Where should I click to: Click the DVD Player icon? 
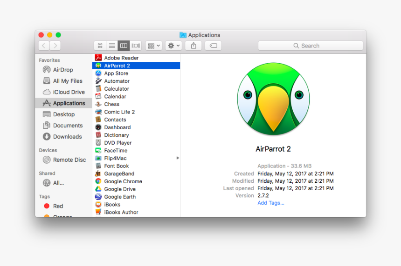coord(98,143)
